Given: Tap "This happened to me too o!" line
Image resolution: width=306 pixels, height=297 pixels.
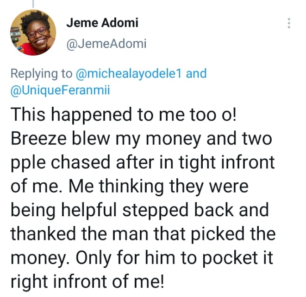Looking at the screenshot, I should point(124,115).
